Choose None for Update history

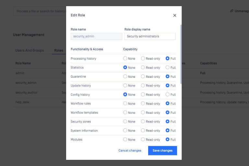pyautogui.click(x=125, y=86)
